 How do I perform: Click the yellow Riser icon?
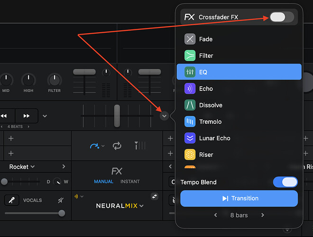(x=190, y=155)
